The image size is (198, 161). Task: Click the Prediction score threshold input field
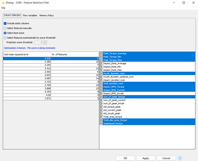(39, 42)
